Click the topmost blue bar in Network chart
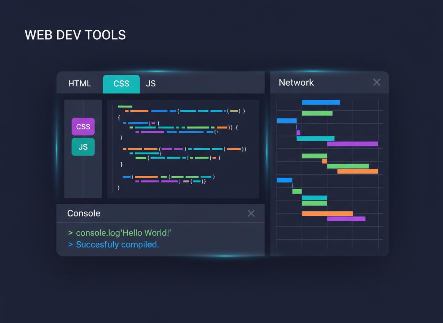The image size is (443, 323). 321,102
